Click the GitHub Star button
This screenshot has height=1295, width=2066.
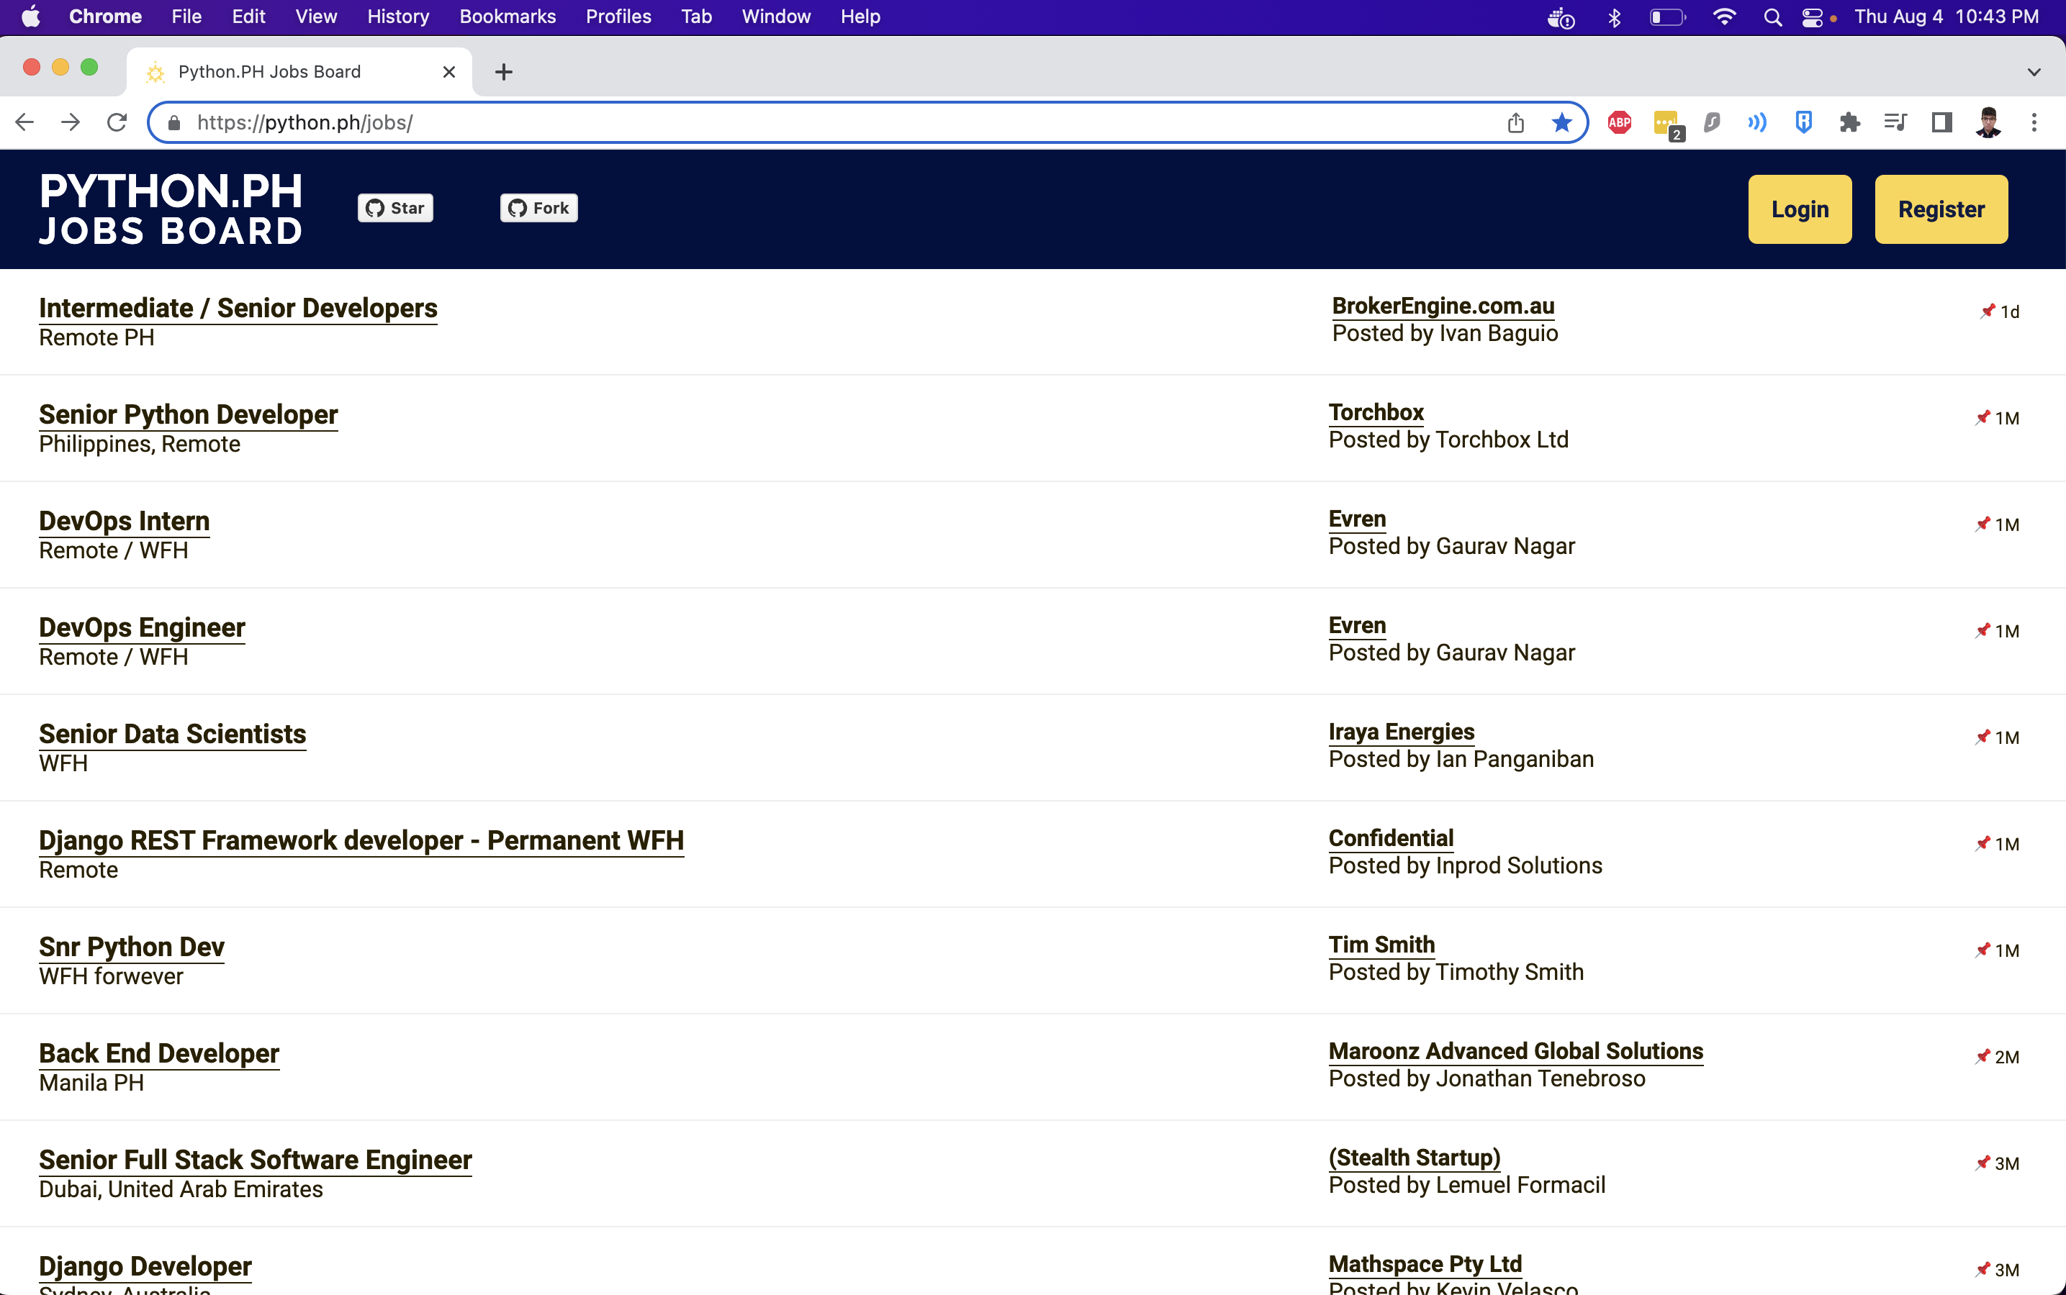[395, 208]
